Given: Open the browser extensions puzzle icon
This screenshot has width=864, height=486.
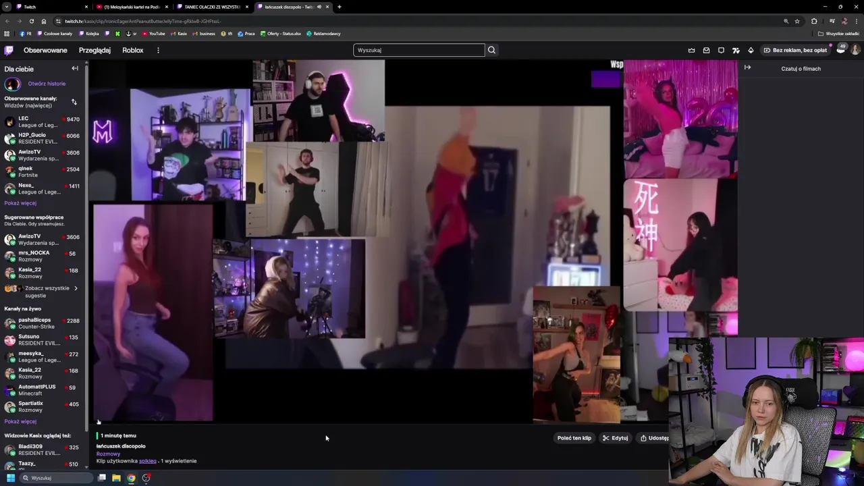Looking at the screenshot, I should coord(814,21).
